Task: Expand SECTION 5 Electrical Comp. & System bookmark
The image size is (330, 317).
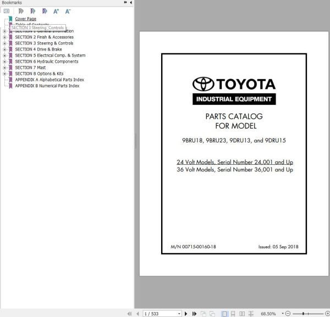Action: (x=4, y=55)
